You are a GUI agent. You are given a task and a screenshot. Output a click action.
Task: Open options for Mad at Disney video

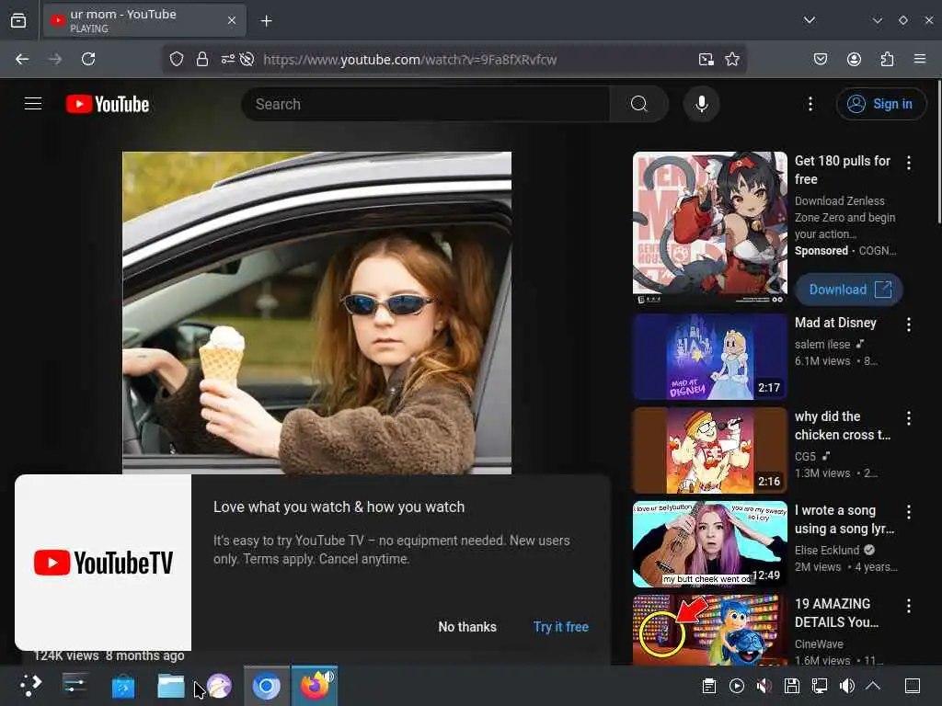[x=909, y=325]
